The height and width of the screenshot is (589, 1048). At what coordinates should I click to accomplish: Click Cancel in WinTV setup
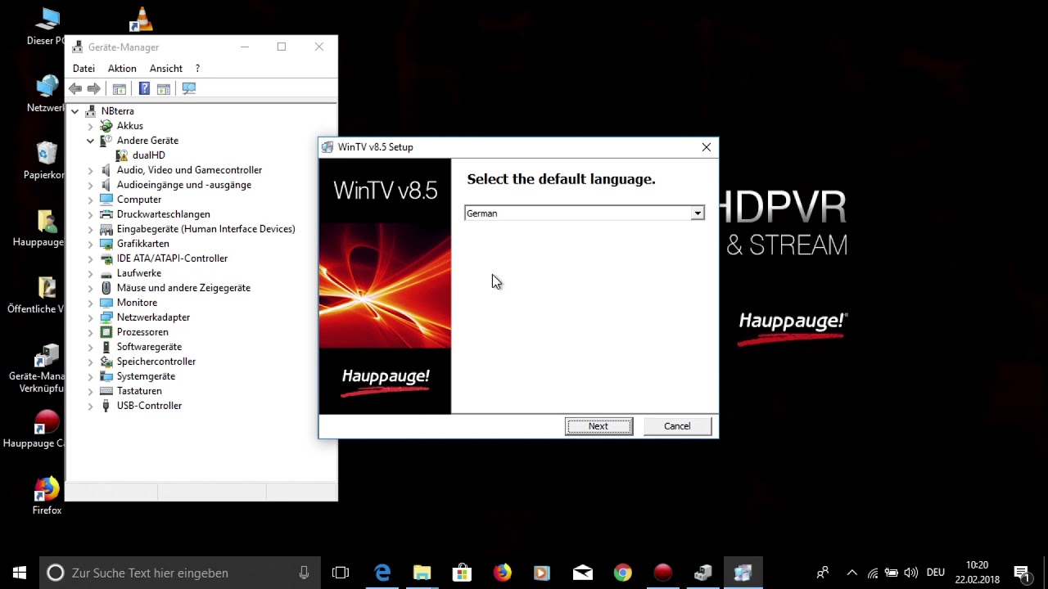[677, 426]
